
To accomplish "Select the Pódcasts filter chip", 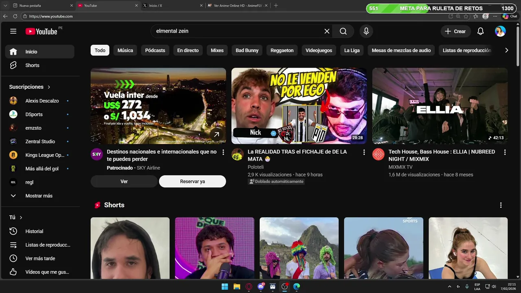I will coord(155,50).
